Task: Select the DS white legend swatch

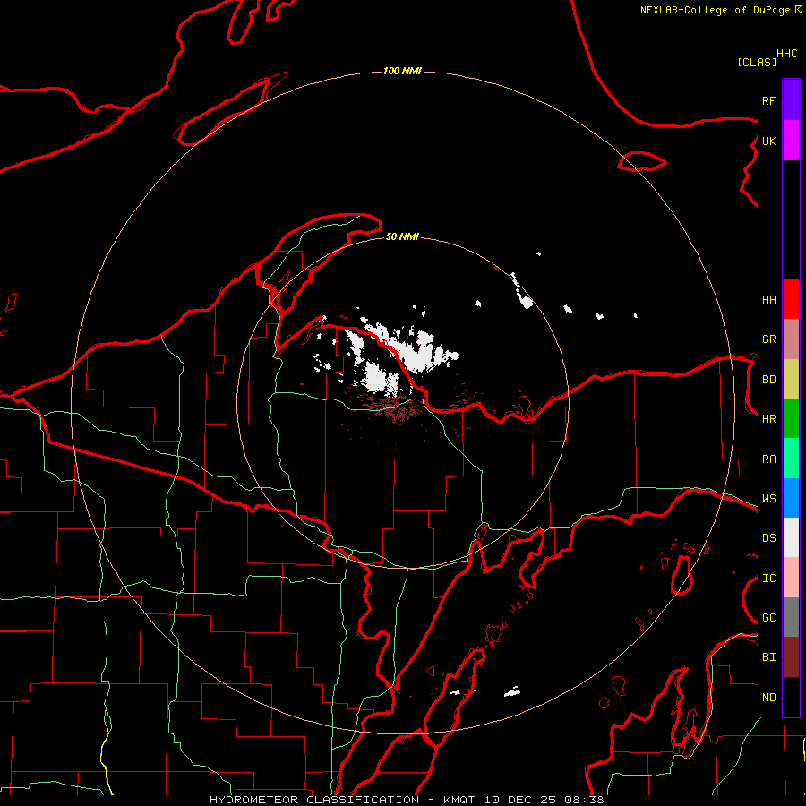Action: pos(791,537)
